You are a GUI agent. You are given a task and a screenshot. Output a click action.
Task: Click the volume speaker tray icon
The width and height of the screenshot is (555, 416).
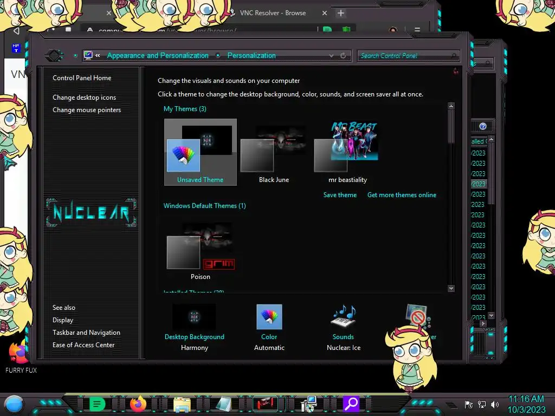click(494, 404)
